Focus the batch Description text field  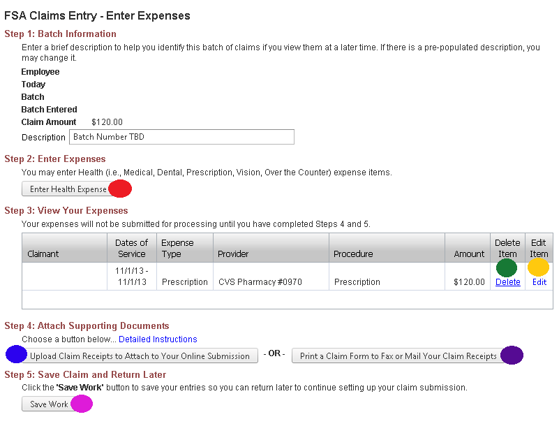tap(181, 137)
